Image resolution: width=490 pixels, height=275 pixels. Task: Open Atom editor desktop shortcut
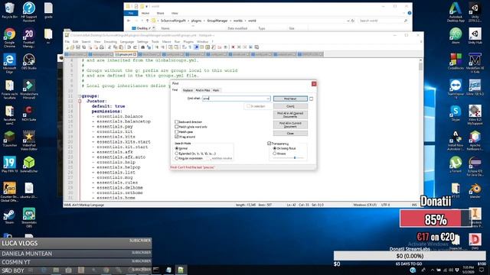coord(456,36)
